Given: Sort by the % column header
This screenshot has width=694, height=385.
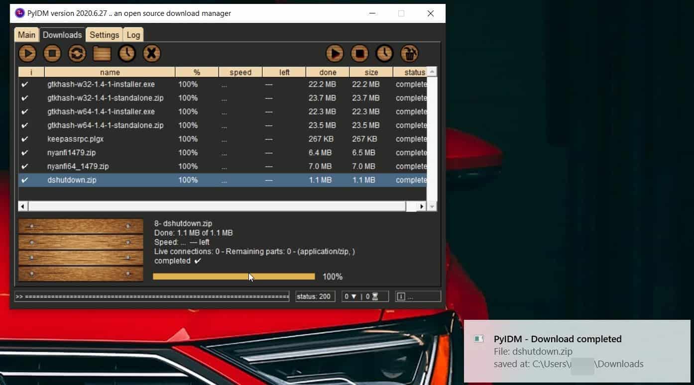Looking at the screenshot, I should [197, 72].
